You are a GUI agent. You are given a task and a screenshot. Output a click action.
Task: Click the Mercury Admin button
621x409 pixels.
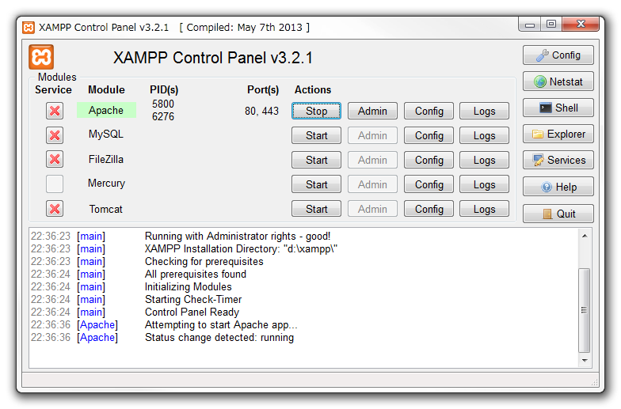coord(372,184)
